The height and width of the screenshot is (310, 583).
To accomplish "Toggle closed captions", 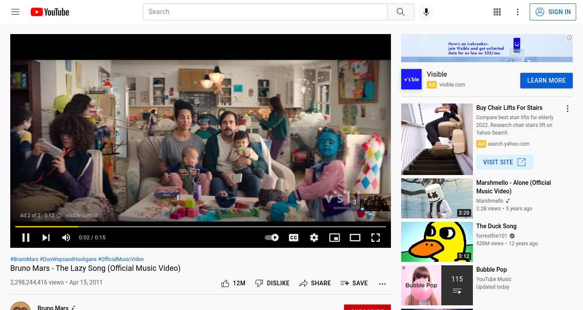I will 294,238.
